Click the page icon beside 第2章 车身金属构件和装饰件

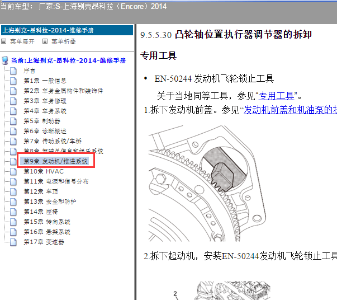(x=13, y=91)
